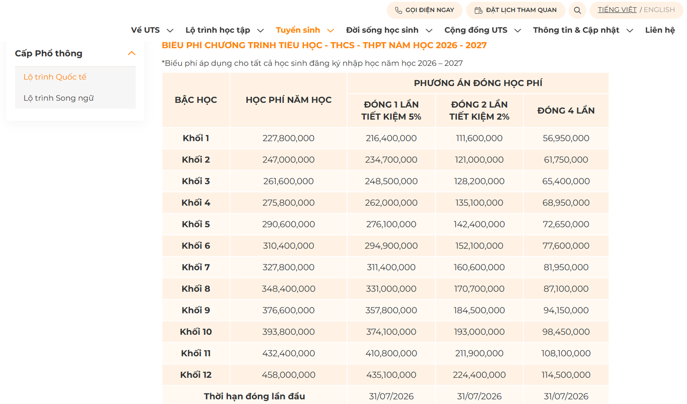Click the GỌI ĐIỆN NGAY button

(x=425, y=10)
